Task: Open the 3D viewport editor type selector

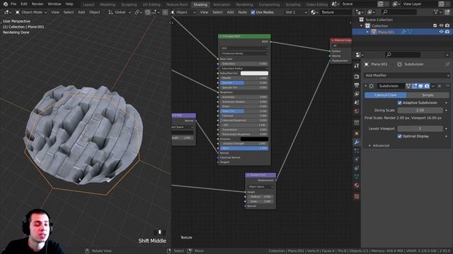Action: point(8,13)
